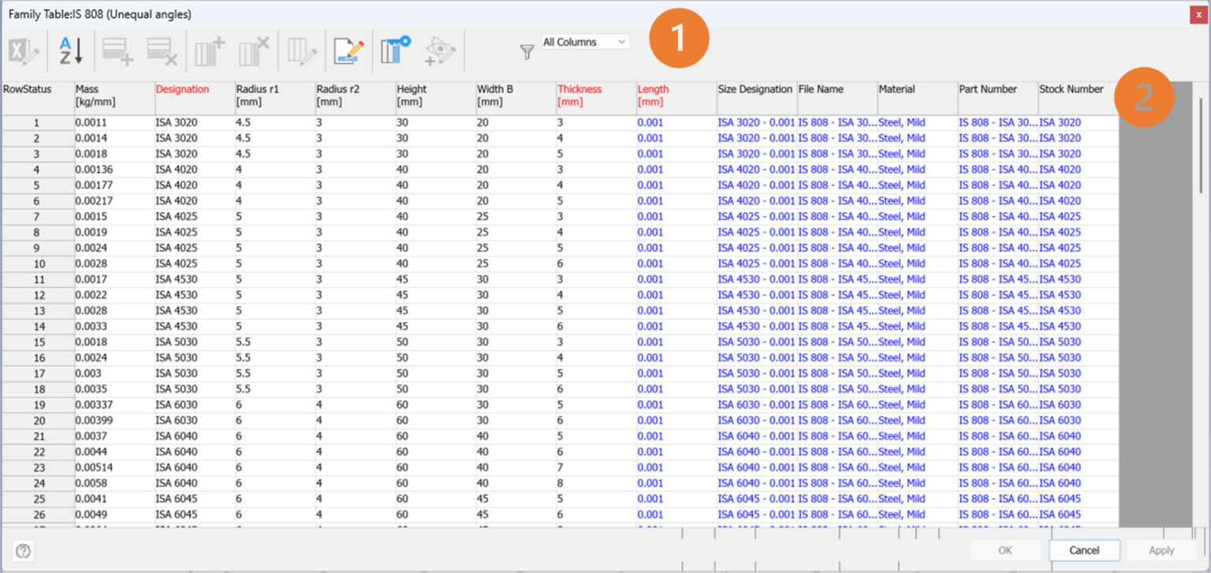Open the Family Properties edit icon
The width and height of the screenshot is (1211, 573).
pyautogui.click(x=348, y=52)
